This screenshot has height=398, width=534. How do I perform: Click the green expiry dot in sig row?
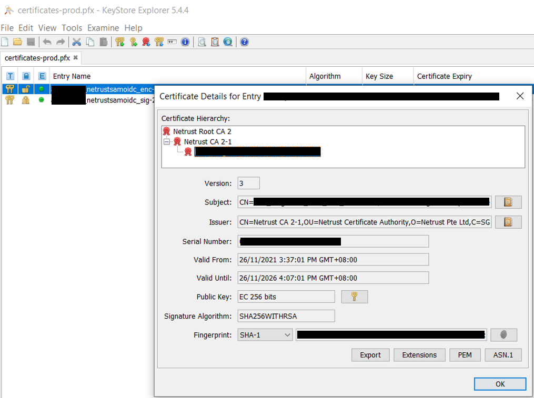[x=41, y=100]
